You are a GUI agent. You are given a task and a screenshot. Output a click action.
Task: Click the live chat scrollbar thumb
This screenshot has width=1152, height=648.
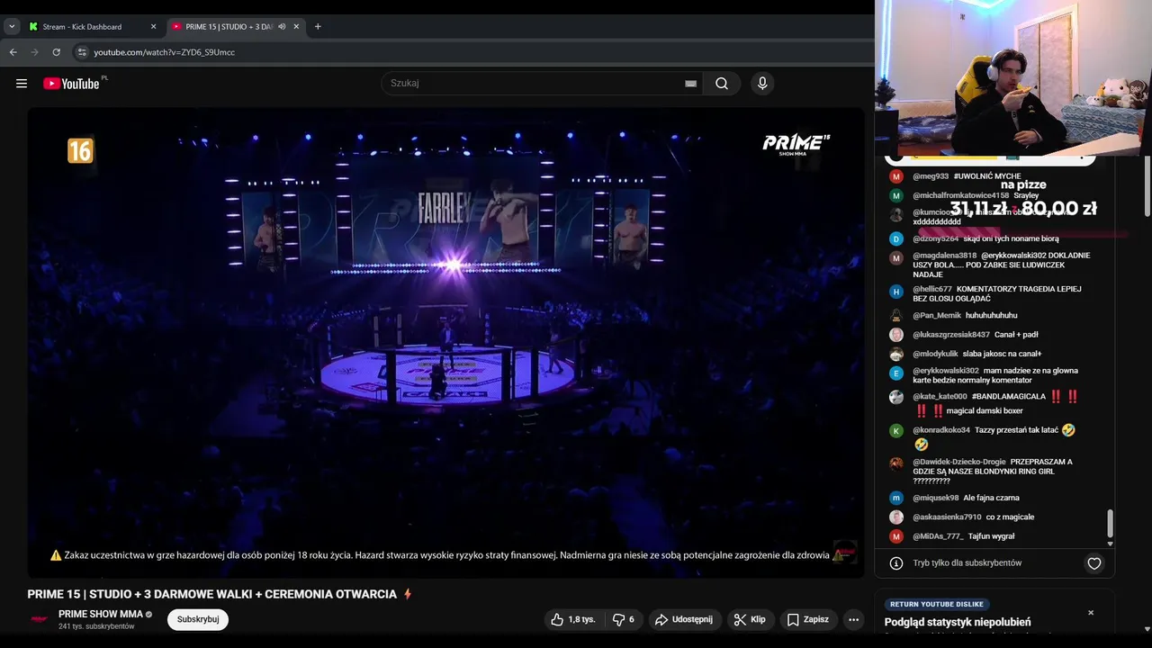point(1110,523)
